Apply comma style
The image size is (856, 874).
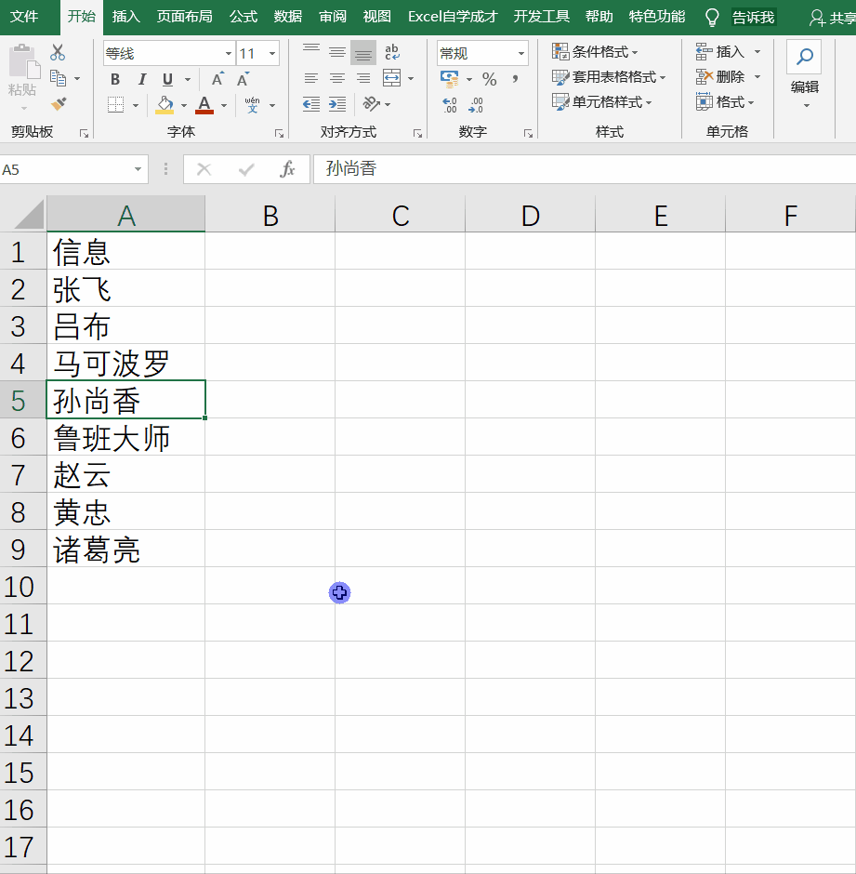pos(516,79)
